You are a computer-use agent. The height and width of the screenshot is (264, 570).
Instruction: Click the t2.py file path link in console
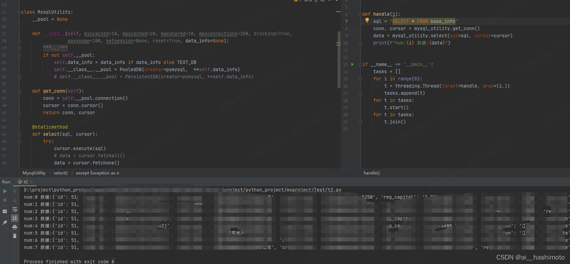[282, 190]
